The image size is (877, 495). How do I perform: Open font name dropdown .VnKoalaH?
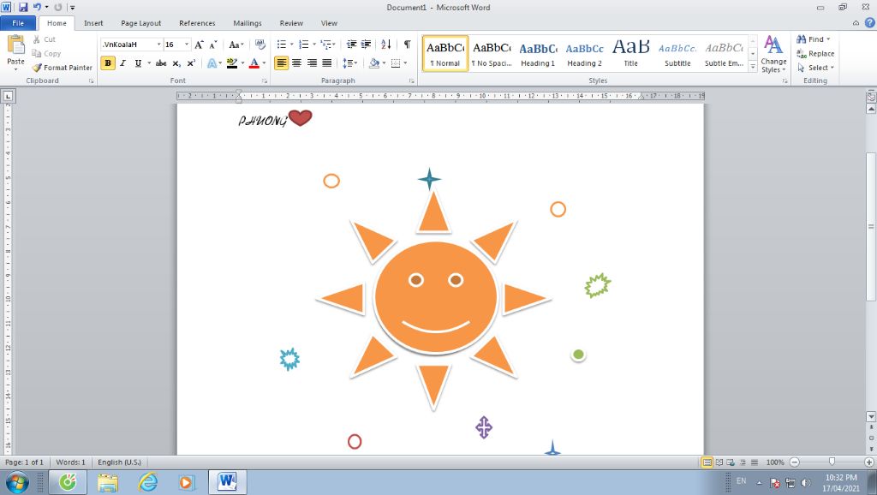(x=158, y=45)
